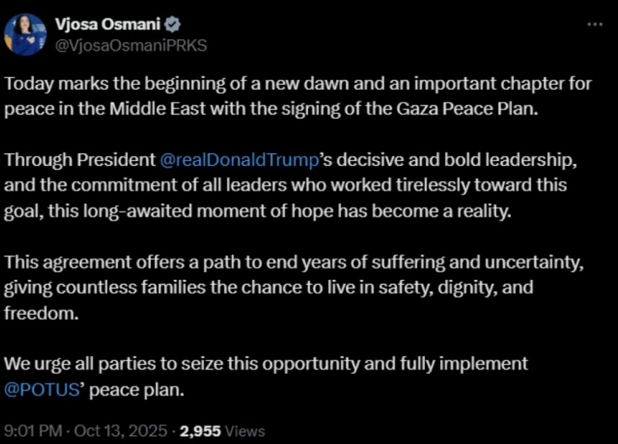Open Vjosa Osmani's profile picture
The width and height of the screenshot is (618, 444).
26,34
